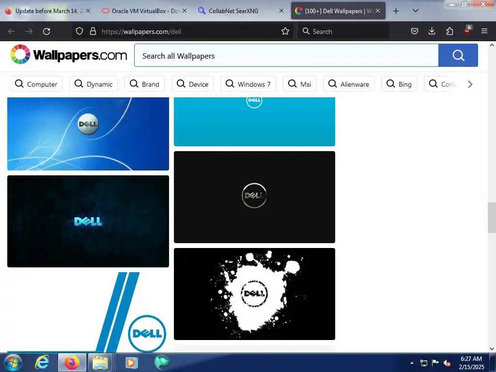This screenshot has height=372, width=496.
Task: Select the Brand category chip
Action: (144, 84)
